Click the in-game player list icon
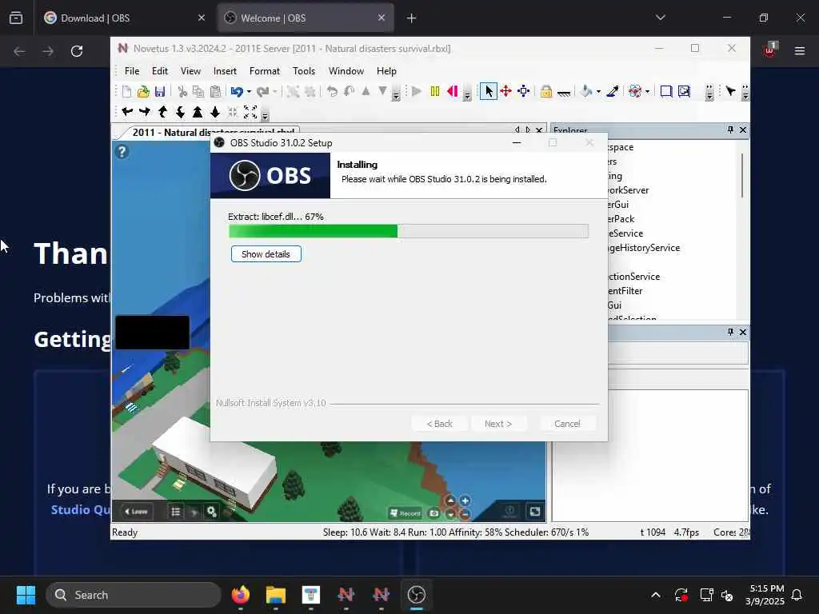This screenshot has width=819, height=614. point(176,512)
